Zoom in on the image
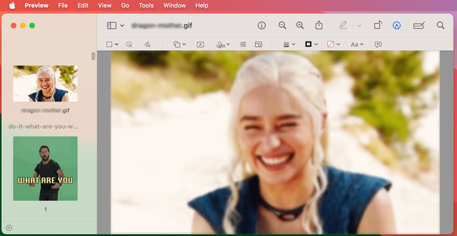 point(300,26)
